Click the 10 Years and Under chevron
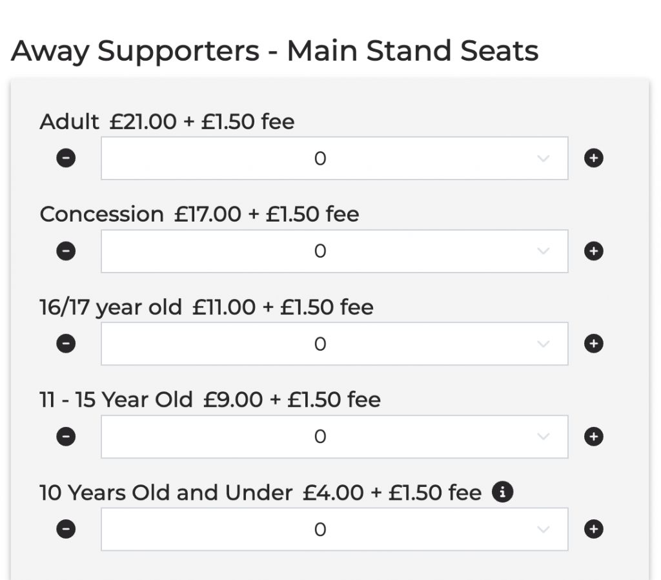 tap(544, 530)
